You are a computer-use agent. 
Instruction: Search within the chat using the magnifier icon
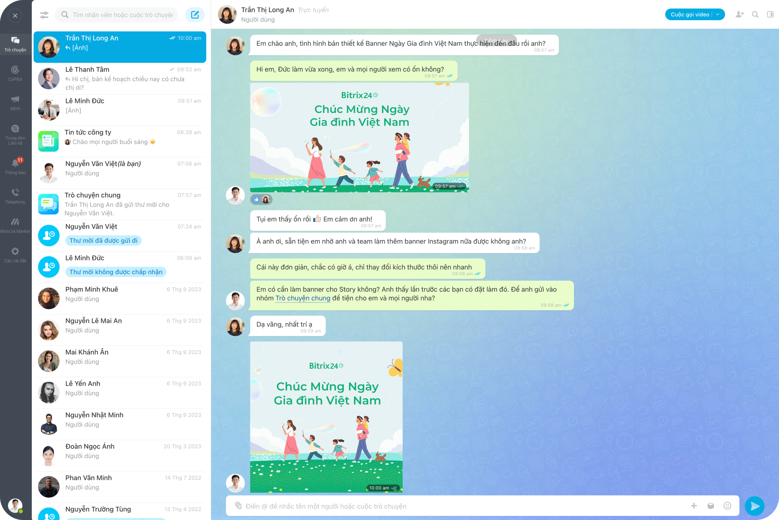tap(755, 15)
